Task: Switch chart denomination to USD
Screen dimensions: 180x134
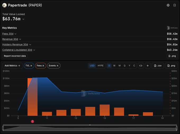Action: (x=92, y=66)
